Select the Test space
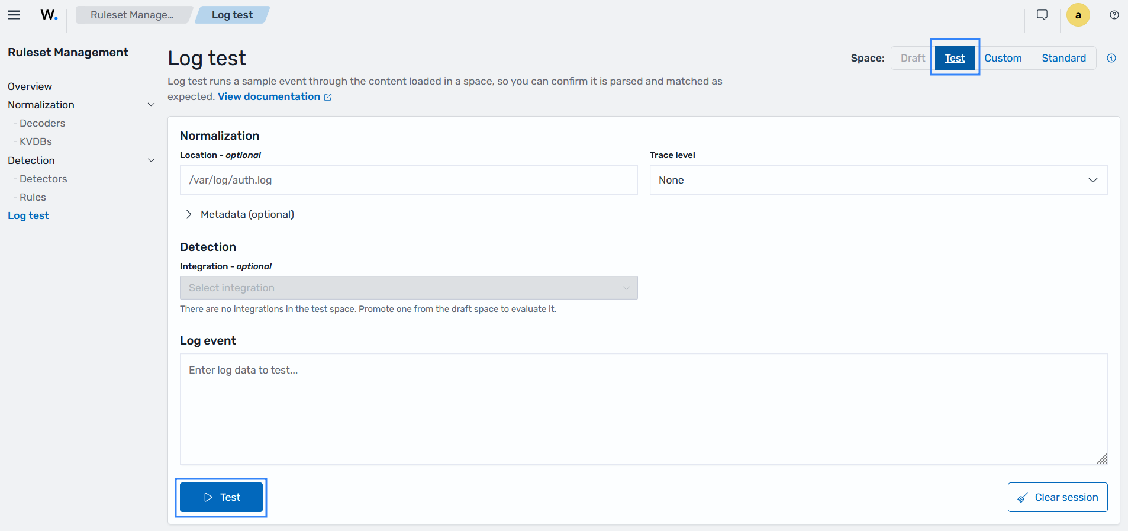 tap(955, 58)
